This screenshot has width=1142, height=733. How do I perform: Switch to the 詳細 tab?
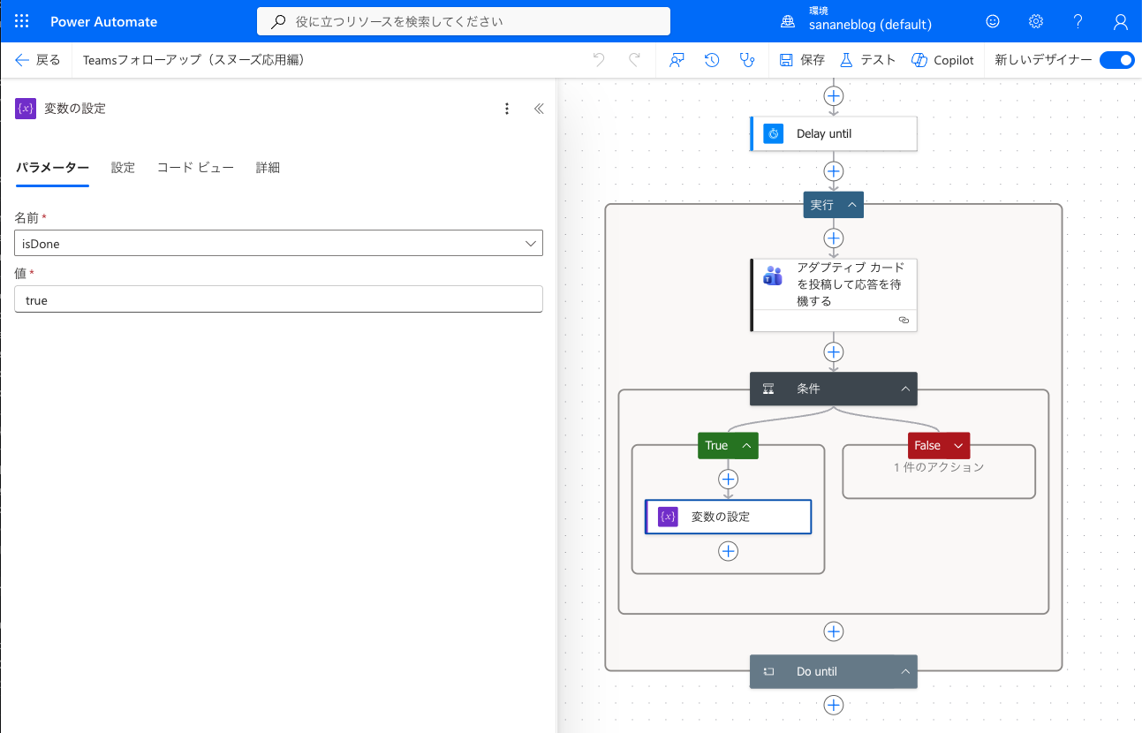(x=268, y=168)
